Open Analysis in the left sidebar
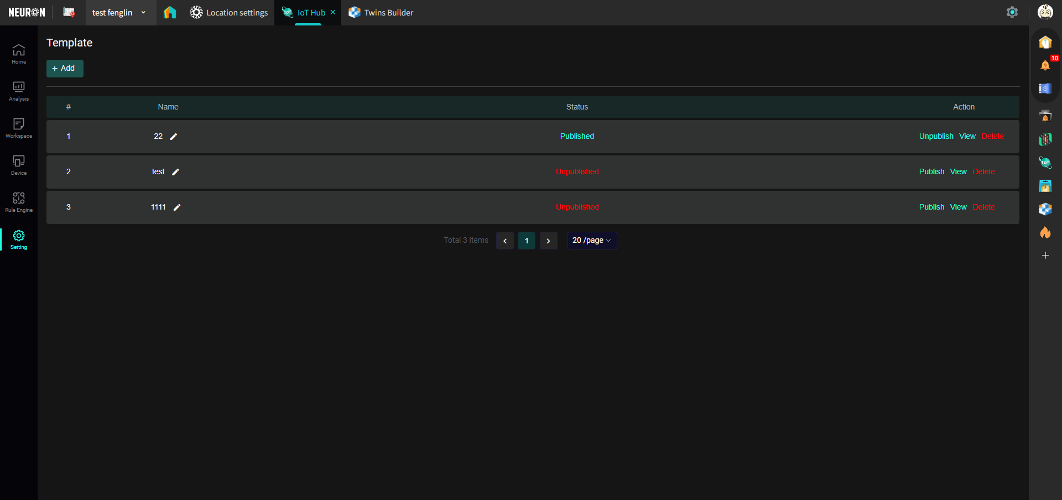 [x=19, y=91]
